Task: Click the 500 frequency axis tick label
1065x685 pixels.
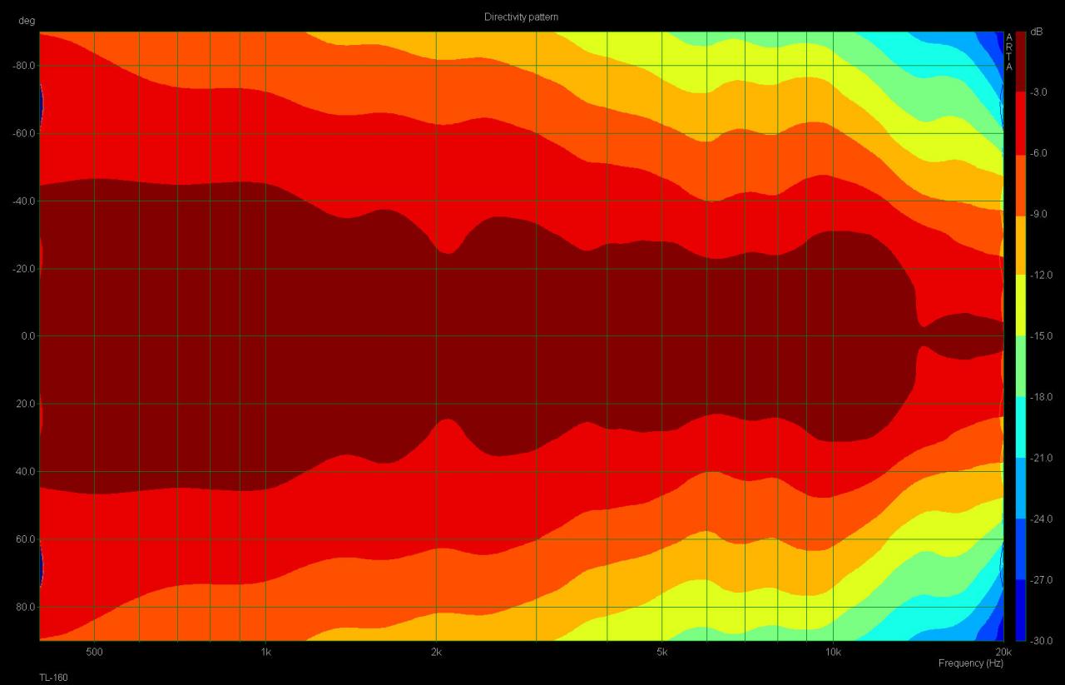Action: tap(94, 651)
